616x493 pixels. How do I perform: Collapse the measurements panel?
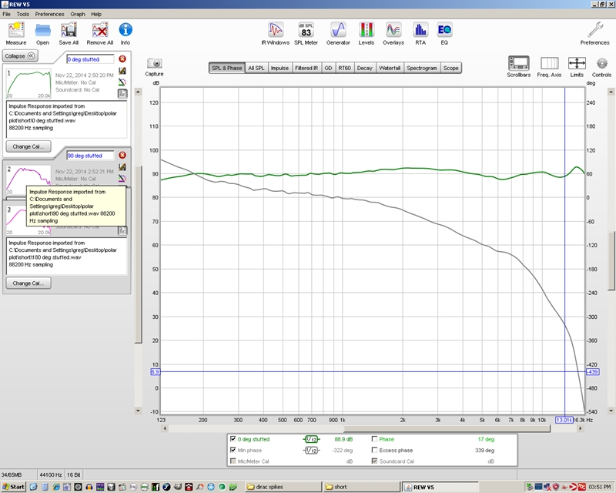(x=20, y=55)
